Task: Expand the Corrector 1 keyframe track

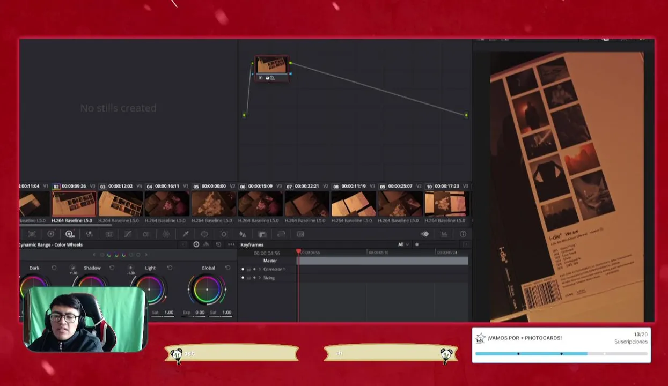Action: click(x=260, y=269)
